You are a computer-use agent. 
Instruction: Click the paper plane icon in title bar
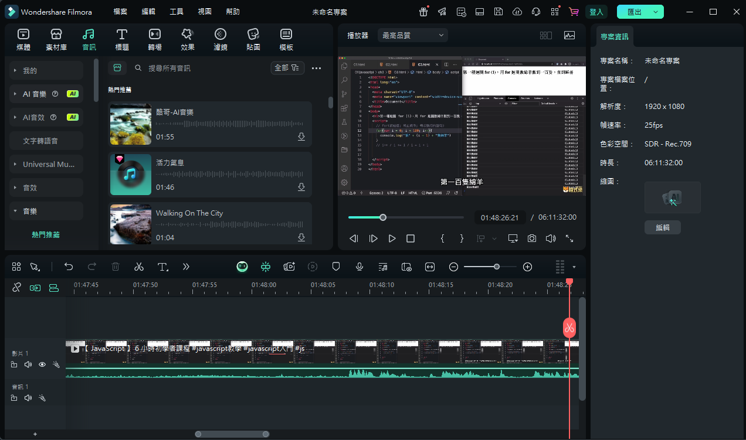tap(442, 12)
